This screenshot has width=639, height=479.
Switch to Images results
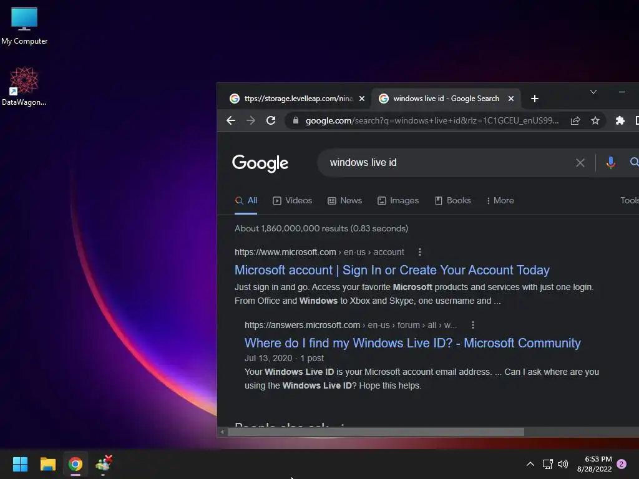click(398, 201)
